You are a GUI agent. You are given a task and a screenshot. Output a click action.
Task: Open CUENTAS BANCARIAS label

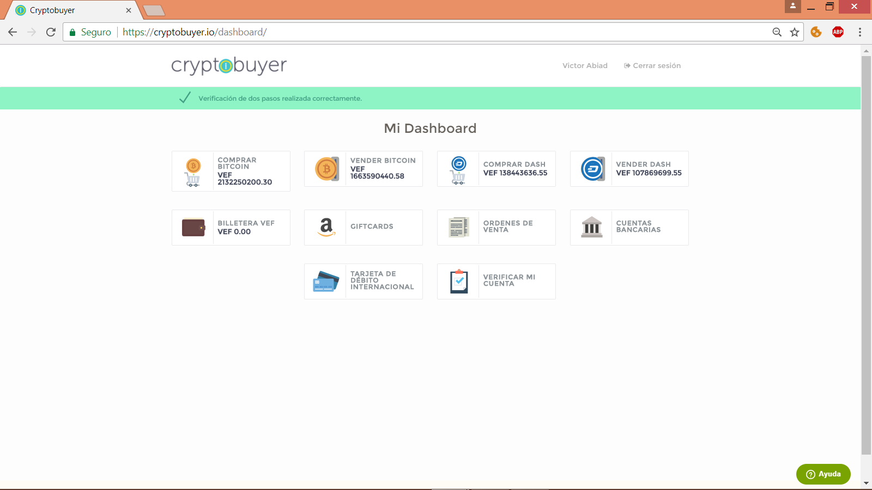(638, 226)
